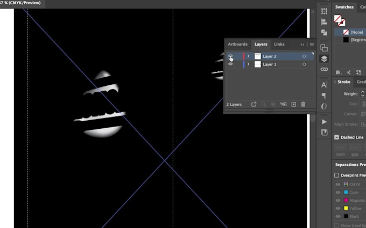Delete selection with Layers trash icon
The width and height of the screenshot is (366, 228).
pyautogui.click(x=303, y=104)
